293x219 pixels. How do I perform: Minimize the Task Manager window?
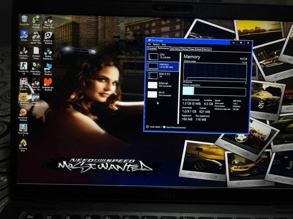click(234, 43)
